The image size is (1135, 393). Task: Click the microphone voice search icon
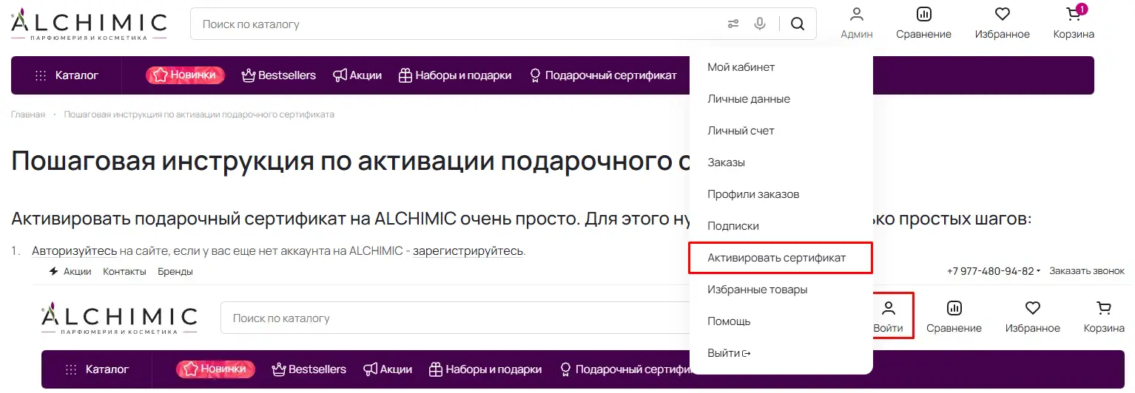pyautogui.click(x=760, y=24)
